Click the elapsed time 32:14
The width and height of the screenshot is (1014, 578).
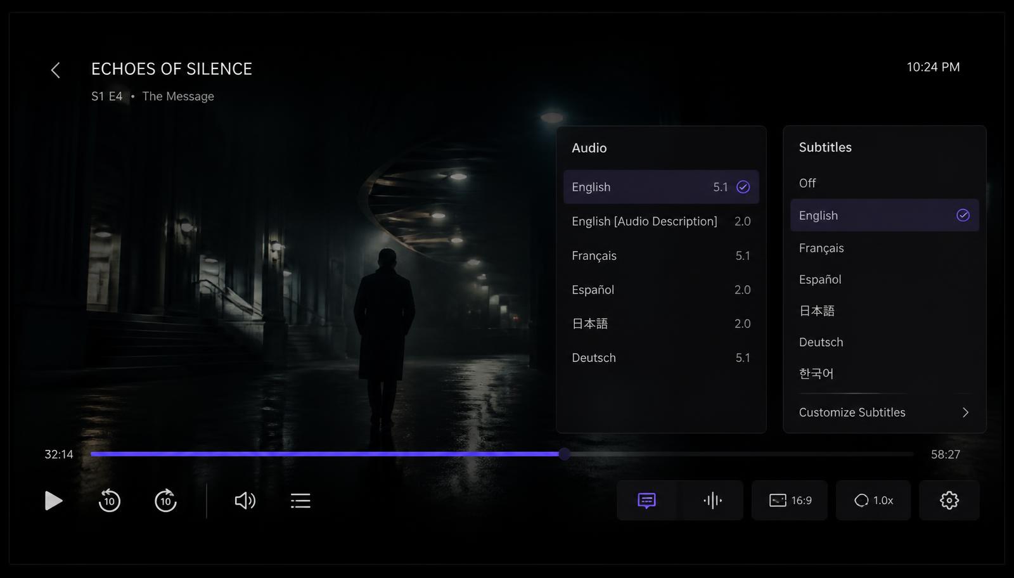[x=59, y=454]
